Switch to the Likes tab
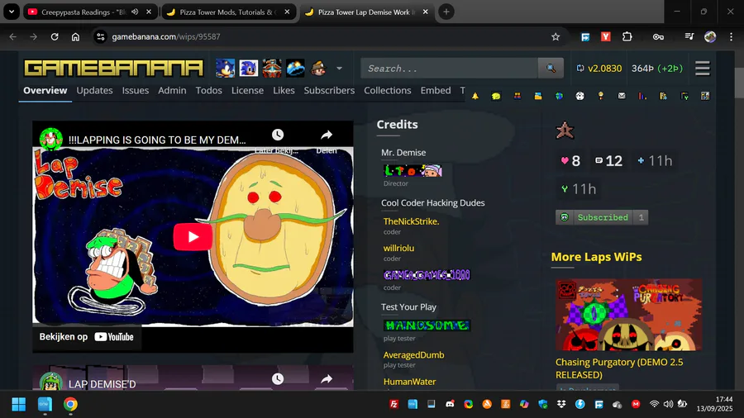The image size is (744, 418). [284, 90]
